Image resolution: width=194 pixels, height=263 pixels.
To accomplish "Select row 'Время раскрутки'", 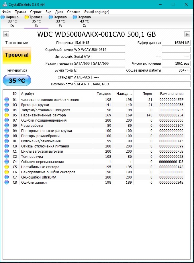I will pos(94,105).
